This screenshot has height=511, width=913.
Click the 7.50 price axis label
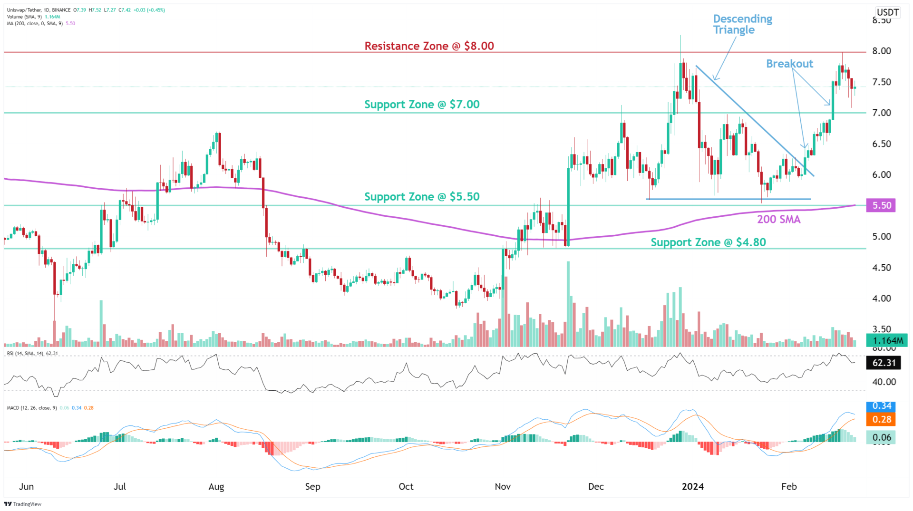[x=882, y=82]
